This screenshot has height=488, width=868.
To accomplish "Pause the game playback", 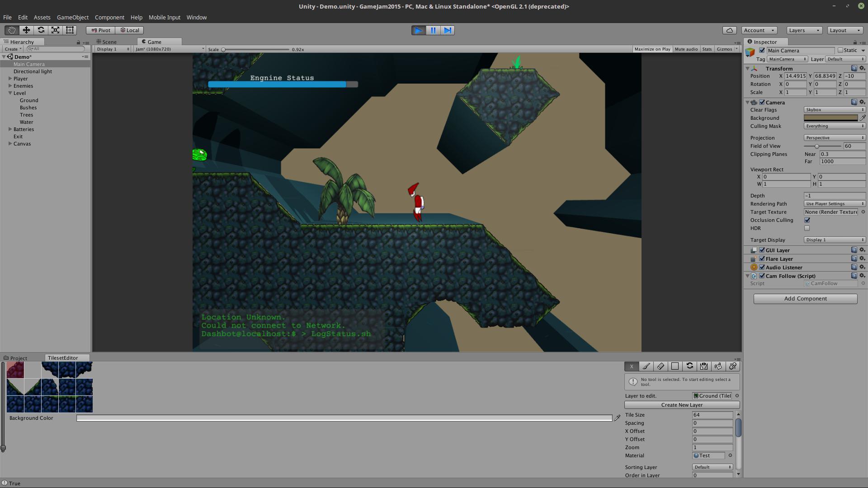I will pyautogui.click(x=433, y=30).
